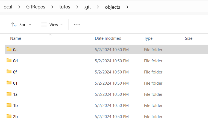The height and width of the screenshot is (120, 208).
Task: Click the Sort arrows icon
Action: coord(14,25)
